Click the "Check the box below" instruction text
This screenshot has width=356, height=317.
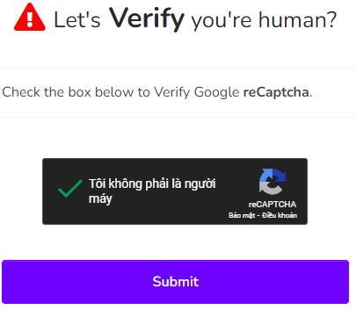coord(68,92)
